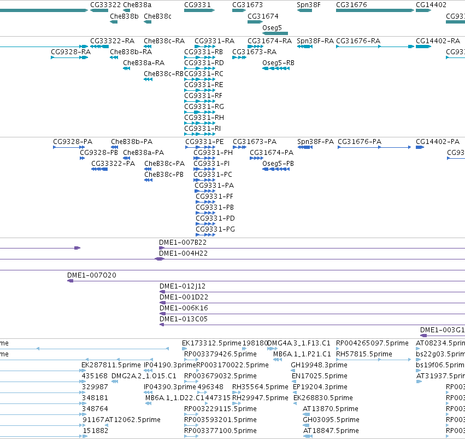Select the Oseg5 gene bar
This screenshot has width=465, height=439.
[x=275, y=33]
